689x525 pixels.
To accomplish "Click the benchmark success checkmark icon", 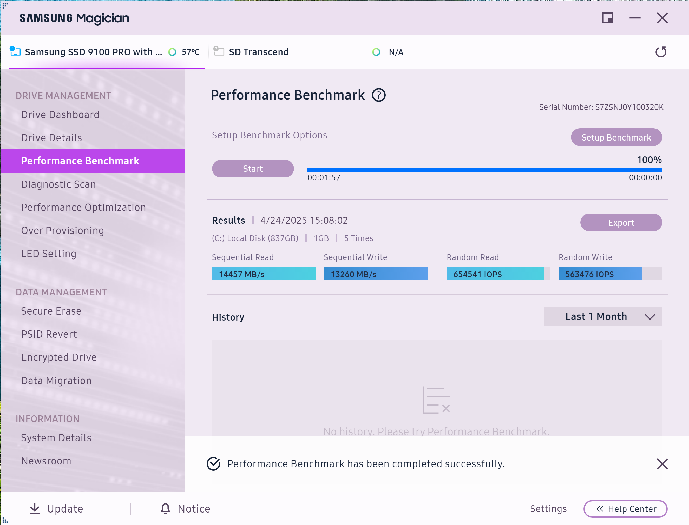I will [x=214, y=464].
